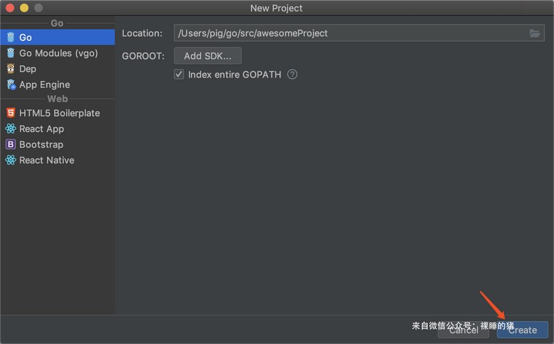Select Go Modules (vgo) project type
The image size is (554, 344).
(57, 53)
